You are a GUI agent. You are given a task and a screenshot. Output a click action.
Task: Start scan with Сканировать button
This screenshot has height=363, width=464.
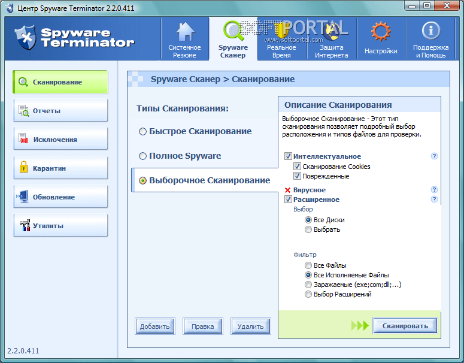405,326
